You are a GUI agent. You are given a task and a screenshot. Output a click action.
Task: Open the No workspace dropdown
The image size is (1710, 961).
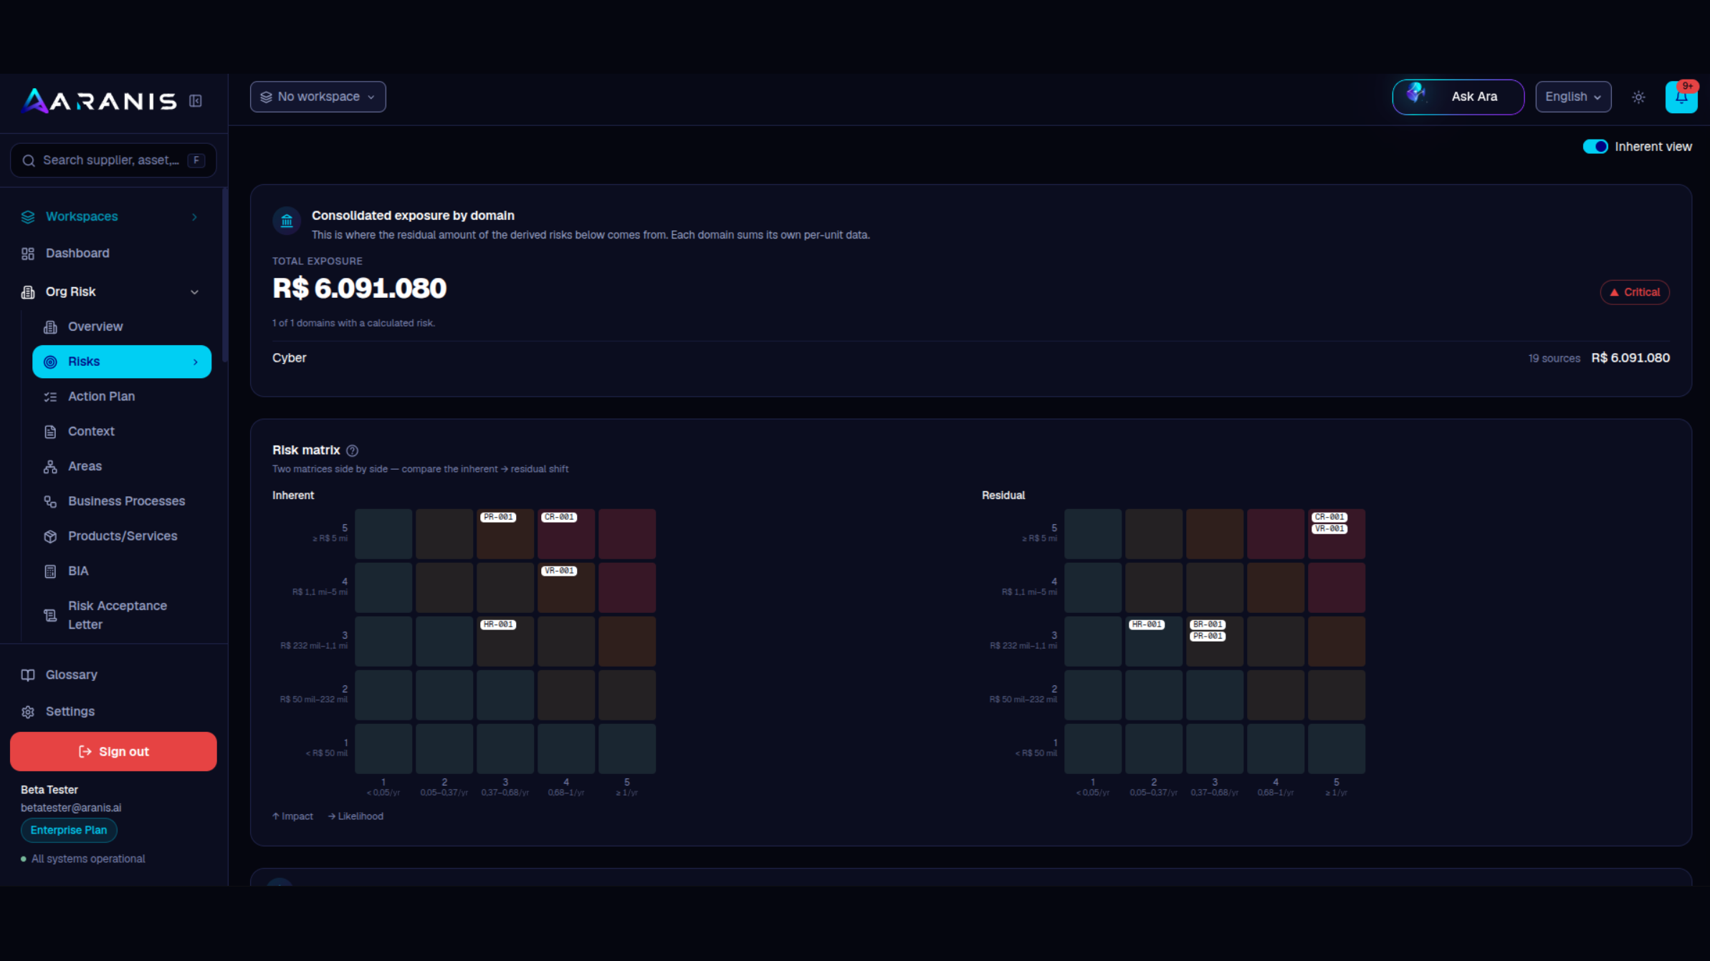coord(317,97)
